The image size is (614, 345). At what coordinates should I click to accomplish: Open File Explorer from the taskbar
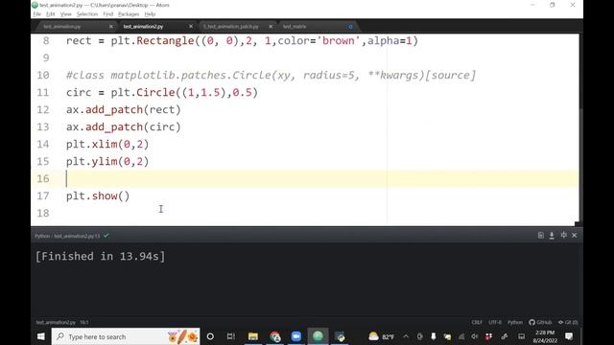[x=253, y=336]
